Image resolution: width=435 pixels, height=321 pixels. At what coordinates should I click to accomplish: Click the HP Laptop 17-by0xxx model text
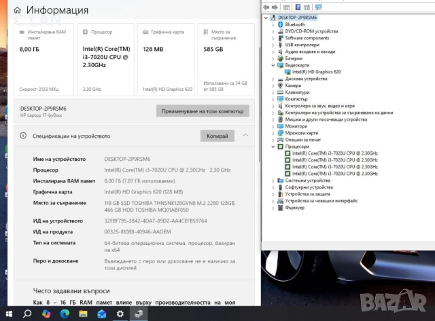pyautogui.click(x=41, y=115)
